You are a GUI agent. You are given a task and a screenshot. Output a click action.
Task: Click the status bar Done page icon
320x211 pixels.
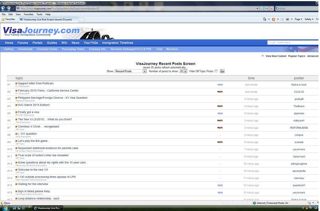click(x=2, y=203)
